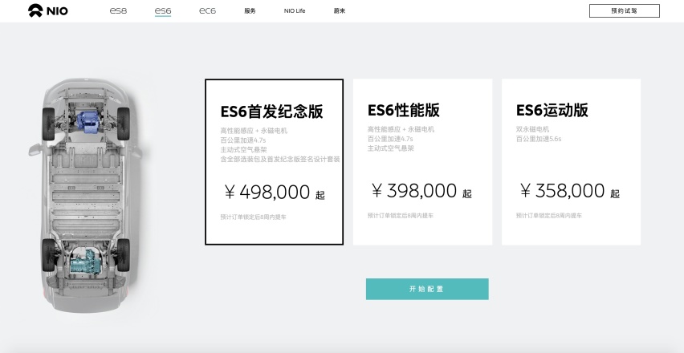
Task: Click 百公里加速5.6s text
Action: coord(539,139)
